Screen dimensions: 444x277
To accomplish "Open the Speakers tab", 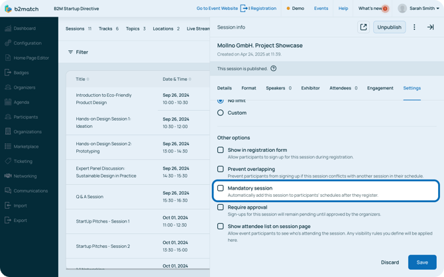I will pyautogui.click(x=275, y=88).
